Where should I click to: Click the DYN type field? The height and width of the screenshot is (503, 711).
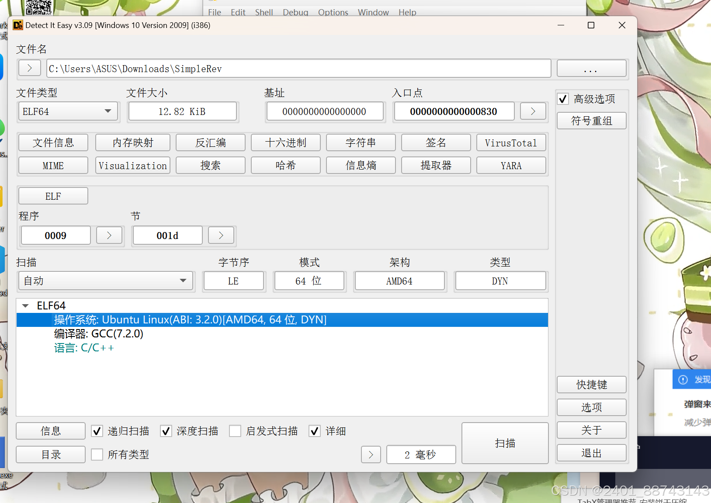(x=500, y=281)
